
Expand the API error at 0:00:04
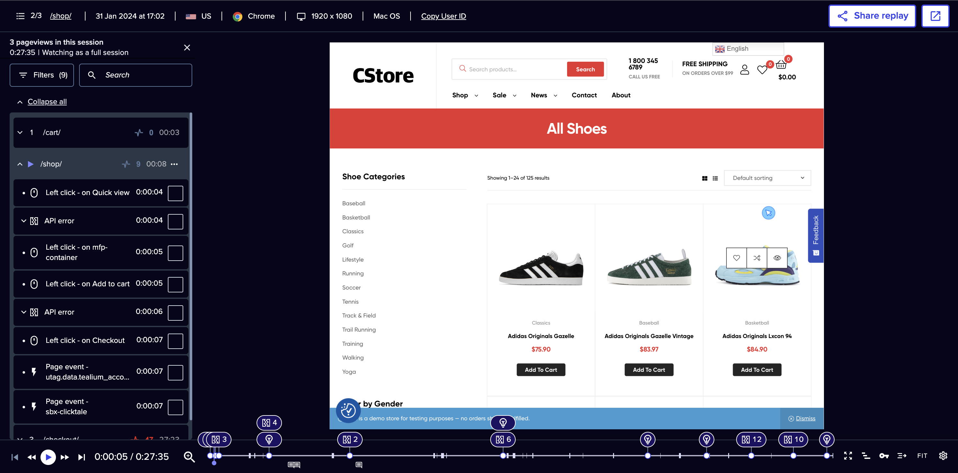pyautogui.click(x=24, y=221)
